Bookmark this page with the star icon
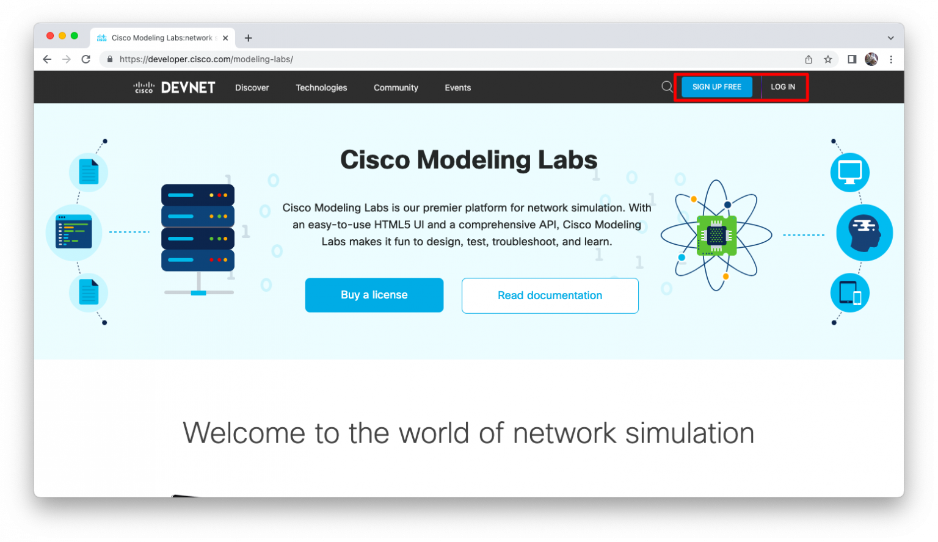This screenshot has width=938, height=542. 827,59
